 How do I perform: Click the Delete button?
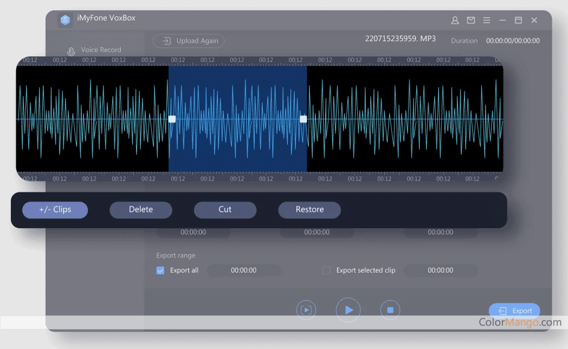pos(141,210)
